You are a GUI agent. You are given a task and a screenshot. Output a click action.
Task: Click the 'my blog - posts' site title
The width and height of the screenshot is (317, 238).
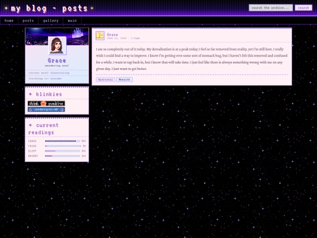pos(49,8)
